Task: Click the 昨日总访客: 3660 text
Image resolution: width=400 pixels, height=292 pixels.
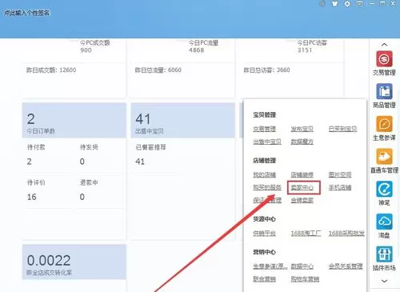Action: point(266,70)
